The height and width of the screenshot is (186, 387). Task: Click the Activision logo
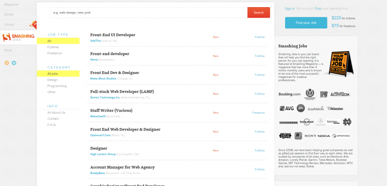point(340,94)
